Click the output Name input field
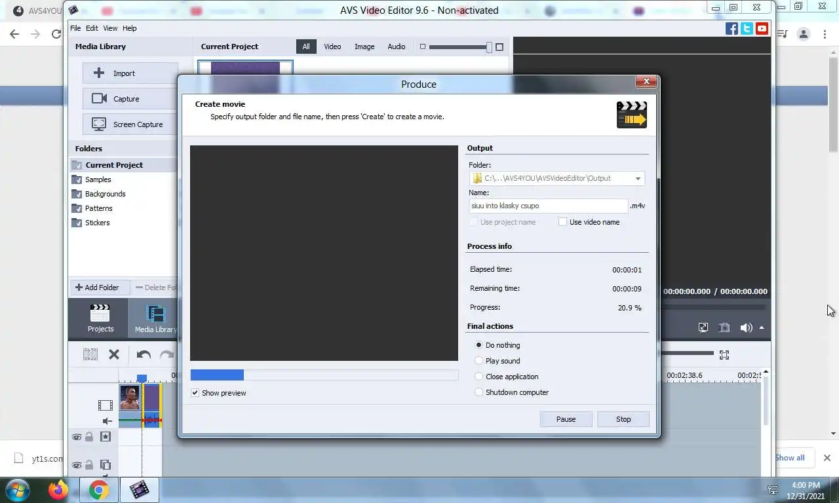 (x=548, y=206)
